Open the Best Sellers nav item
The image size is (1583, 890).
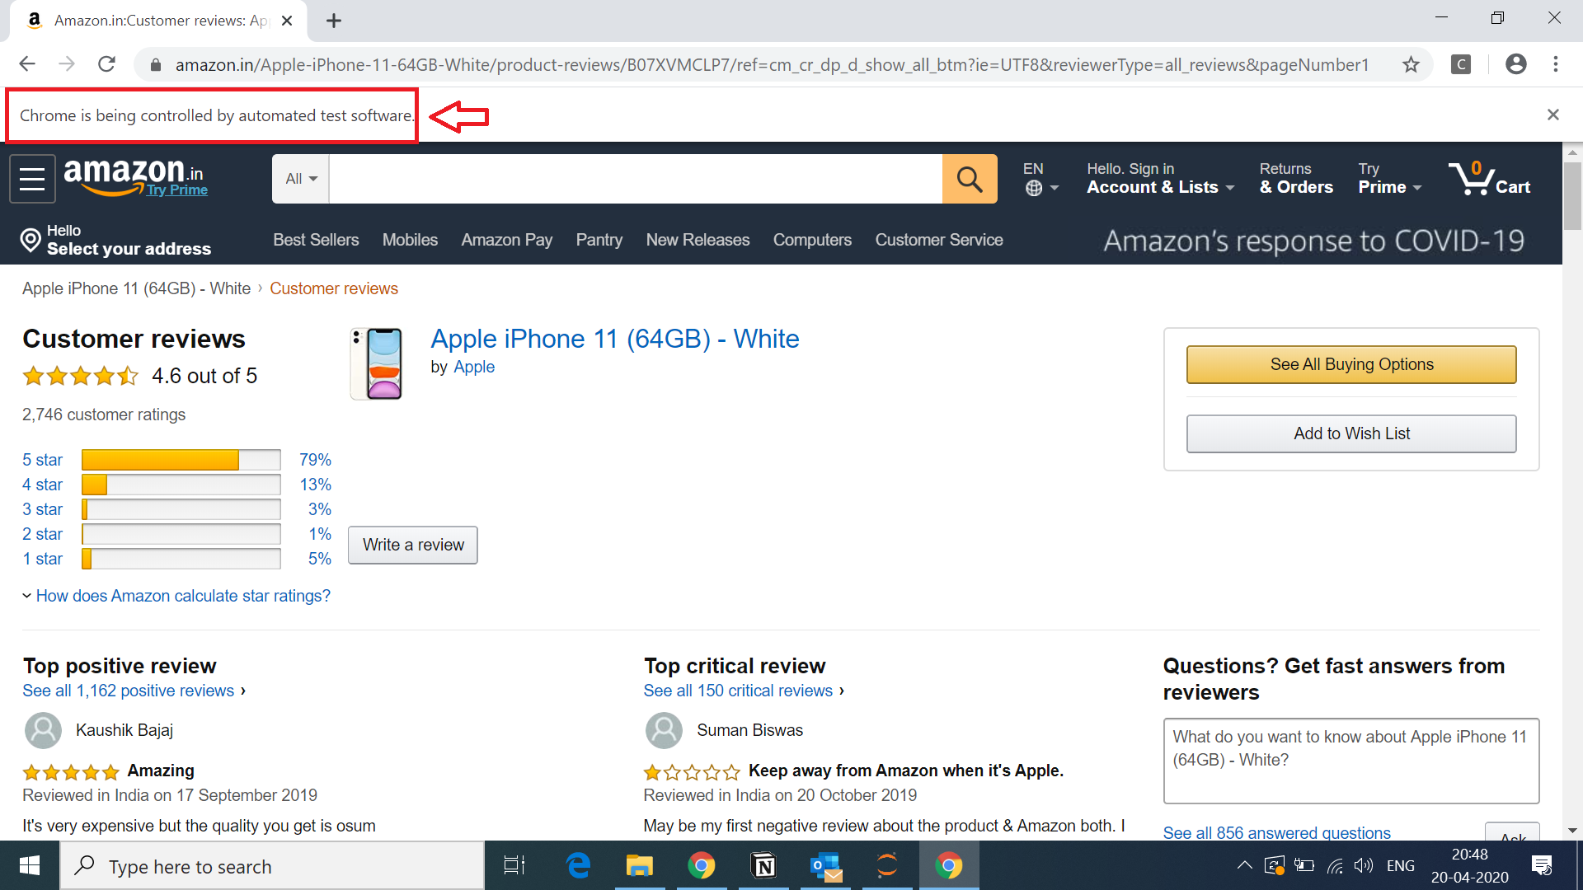[316, 240]
